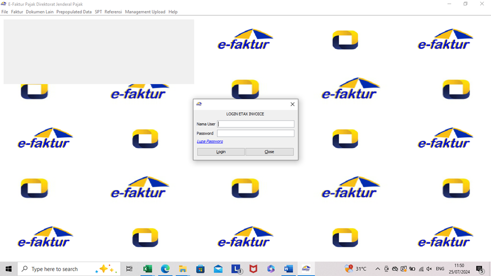Click the Close button in login dialog
491x276 pixels.
click(x=270, y=152)
